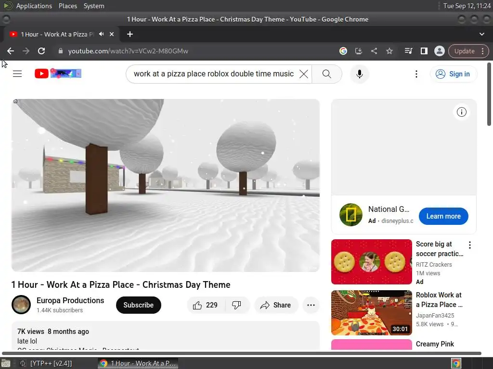The image size is (493, 369).
Task: Click the horizontal scrollbar at bottom
Action: (242, 353)
